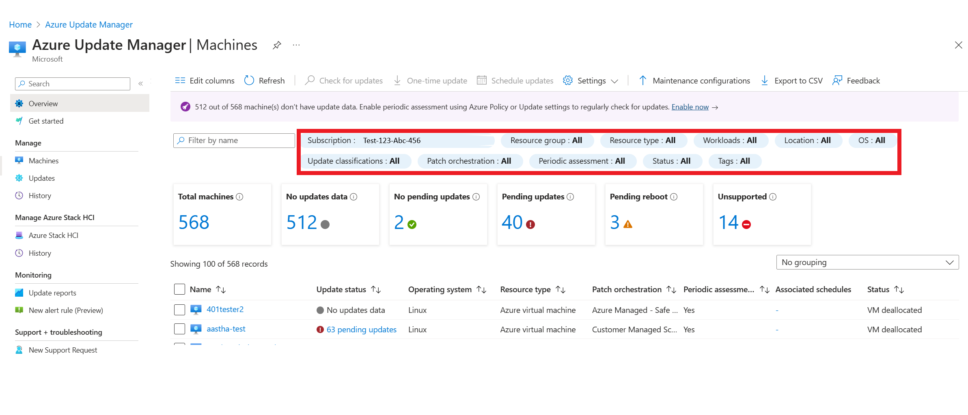Viewport: 968px width, 415px height.
Task: Open Edit columns from the toolbar
Action: click(x=205, y=80)
